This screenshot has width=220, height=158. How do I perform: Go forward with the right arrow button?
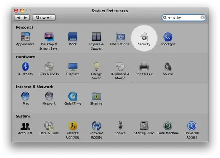26,17
